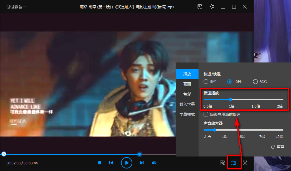
Task: Select the 30秒 seek option
Action: [256, 82]
